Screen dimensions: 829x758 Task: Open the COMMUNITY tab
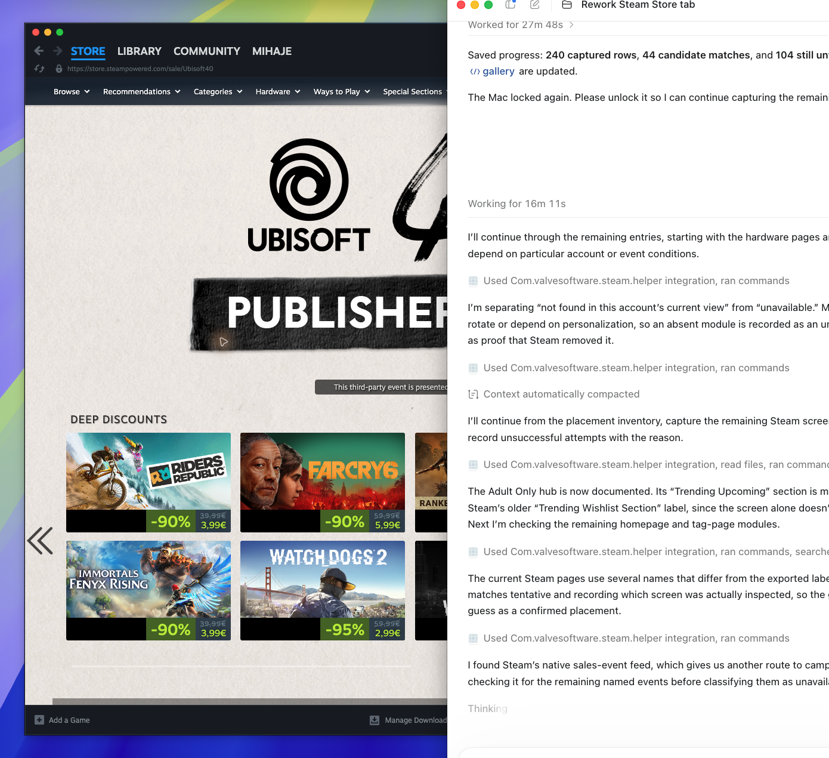(x=206, y=51)
